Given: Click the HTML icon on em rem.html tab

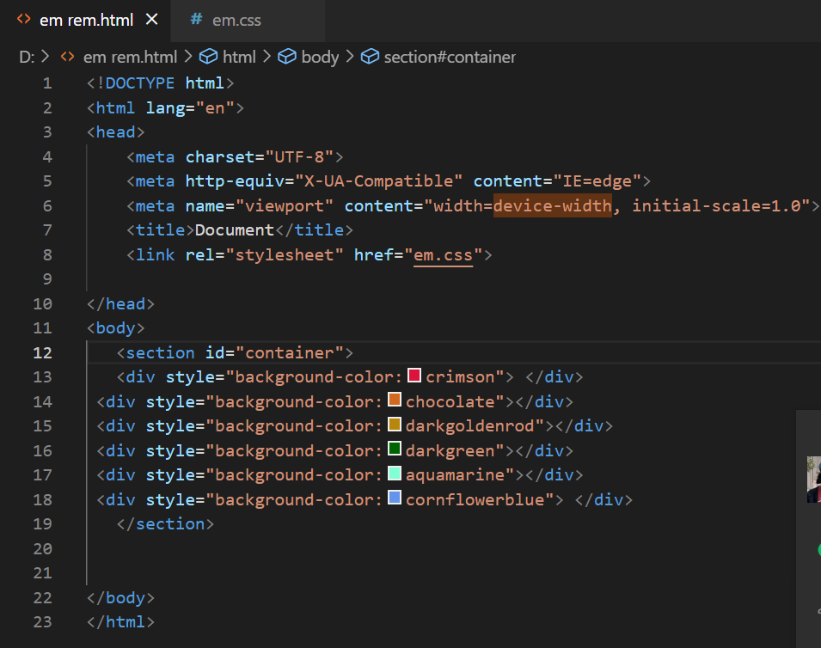Looking at the screenshot, I should 24,19.
